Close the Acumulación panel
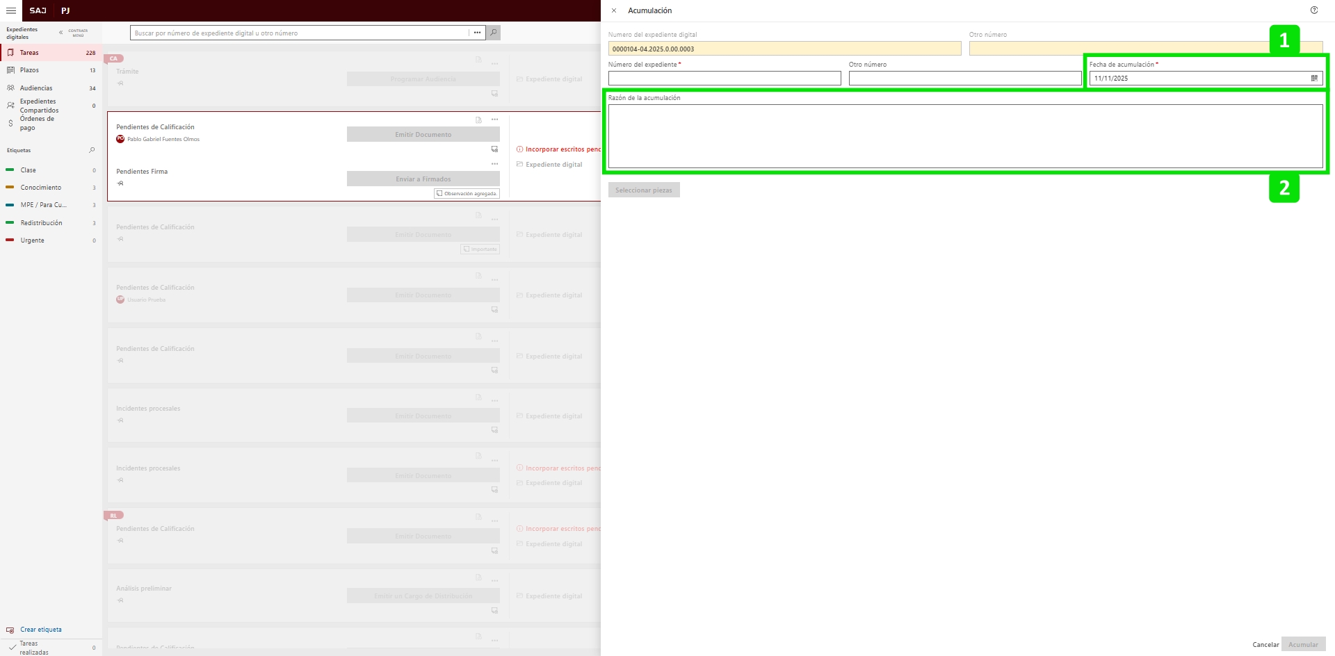This screenshot has width=1335, height=656. click(613, 10)
